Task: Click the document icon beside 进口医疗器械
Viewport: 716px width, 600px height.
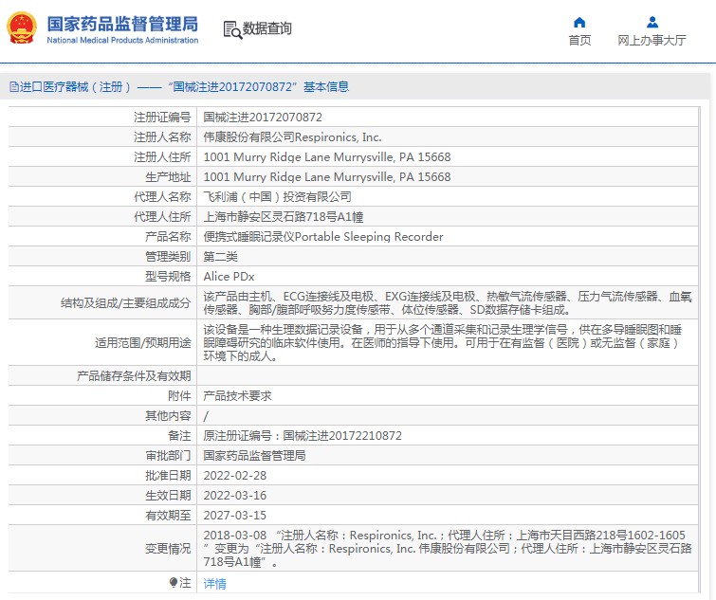Action: coord(12,87)
